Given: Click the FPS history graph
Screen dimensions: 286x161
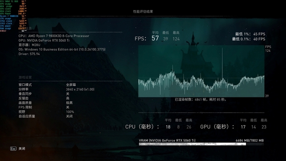Looking at the screenshot, I should [201, 71].
